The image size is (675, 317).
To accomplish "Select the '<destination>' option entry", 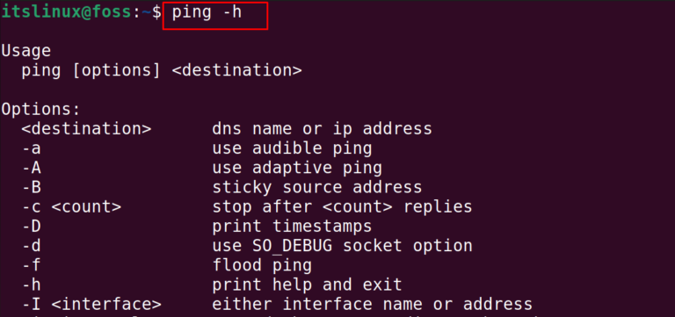I will pos(86,128).
